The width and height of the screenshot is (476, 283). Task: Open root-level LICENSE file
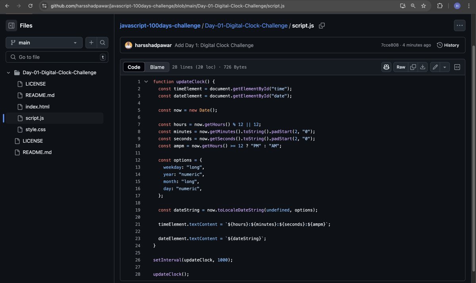click(x=33, y=141)
